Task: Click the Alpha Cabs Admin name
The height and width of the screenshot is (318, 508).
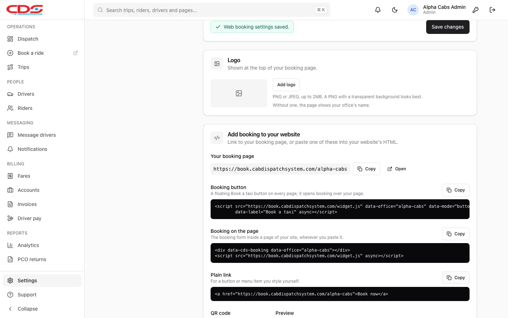Action: [444, 7]
